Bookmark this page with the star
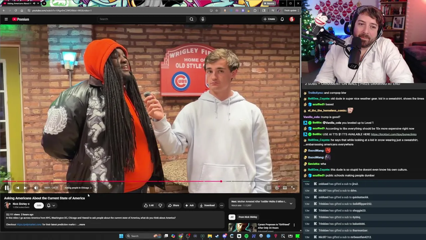The image size is (426, 240). pos(217,10)
